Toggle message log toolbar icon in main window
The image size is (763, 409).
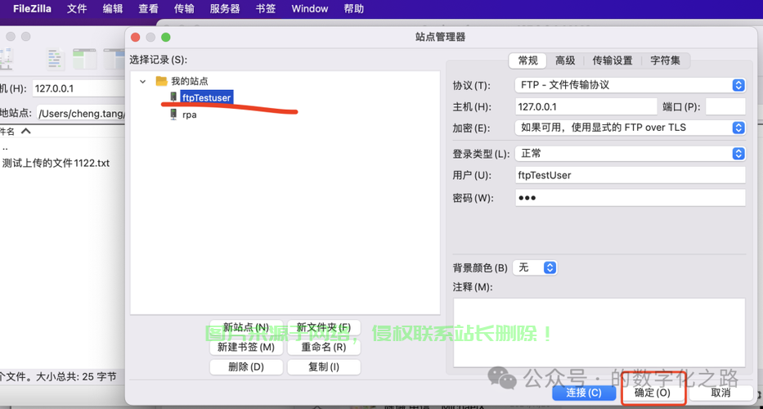point(56,59)
